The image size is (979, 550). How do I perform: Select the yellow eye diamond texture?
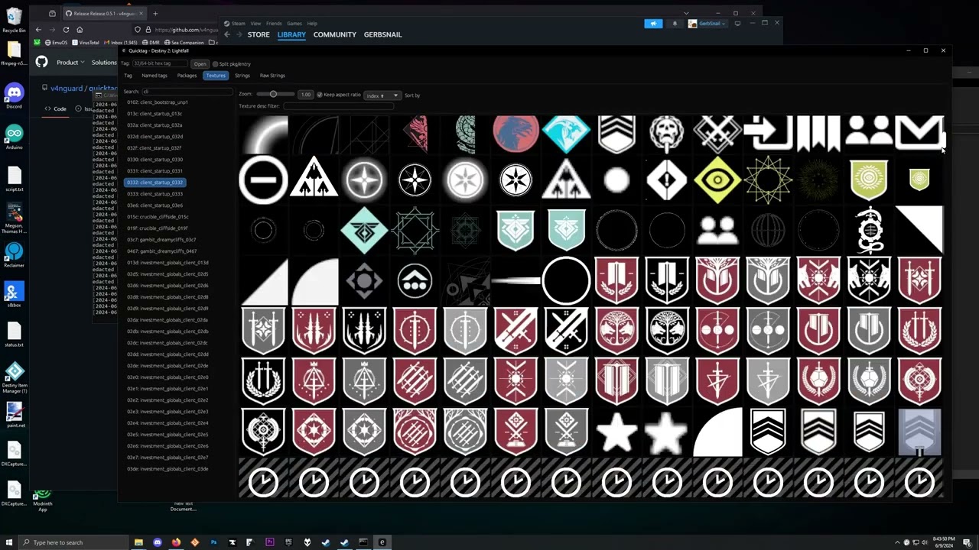point(717,180)
